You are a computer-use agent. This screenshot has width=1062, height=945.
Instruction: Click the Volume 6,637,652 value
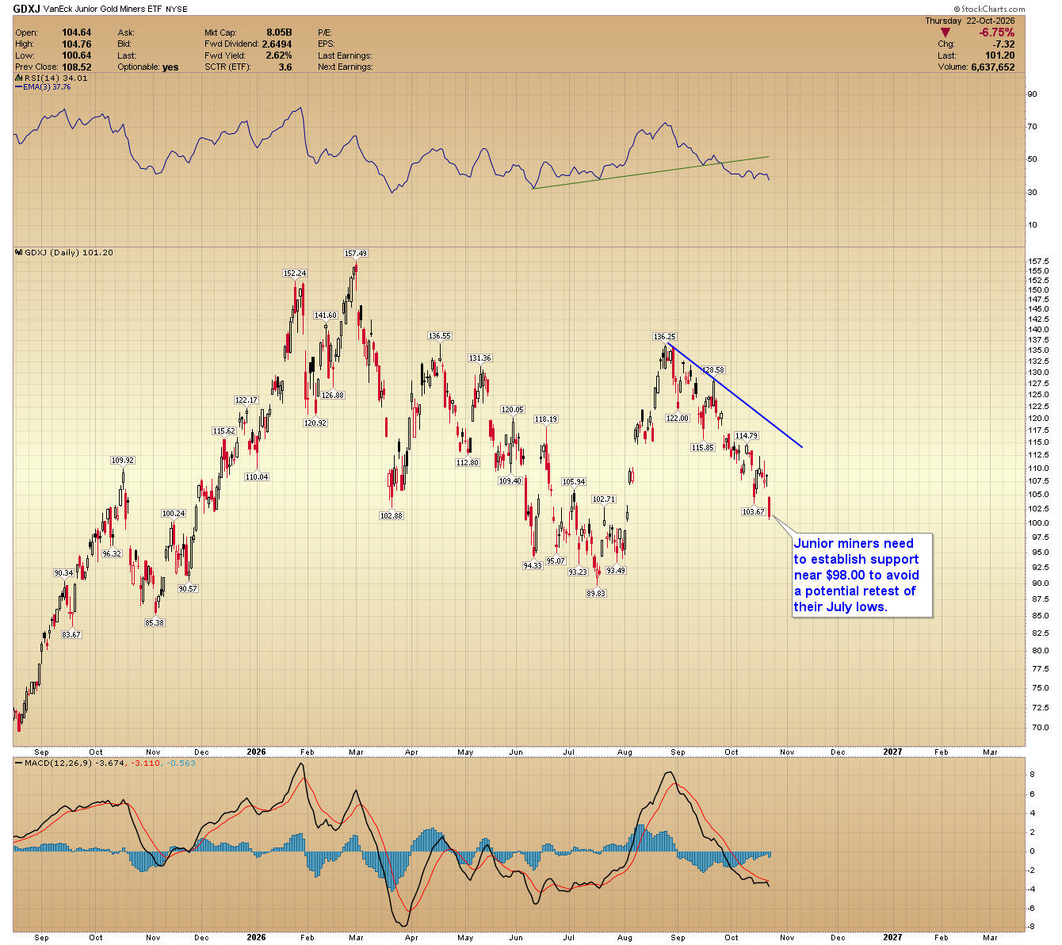point(993,67)
